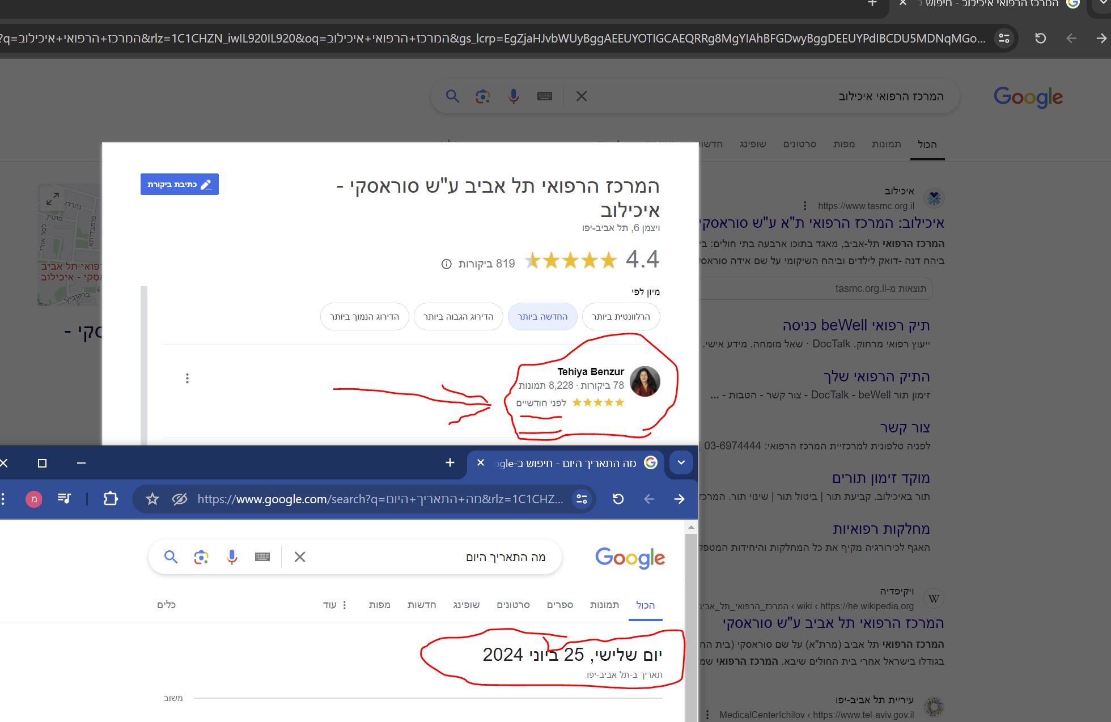The height and width of the screenshot is (722, 1111).
Task: Select the ספרים tab in the front window
Action: point(560,605)
